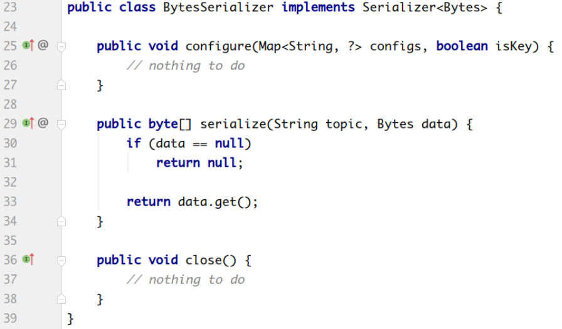
Task: Collapse the configure method using fold marker
Action: [x=61, y=46]
